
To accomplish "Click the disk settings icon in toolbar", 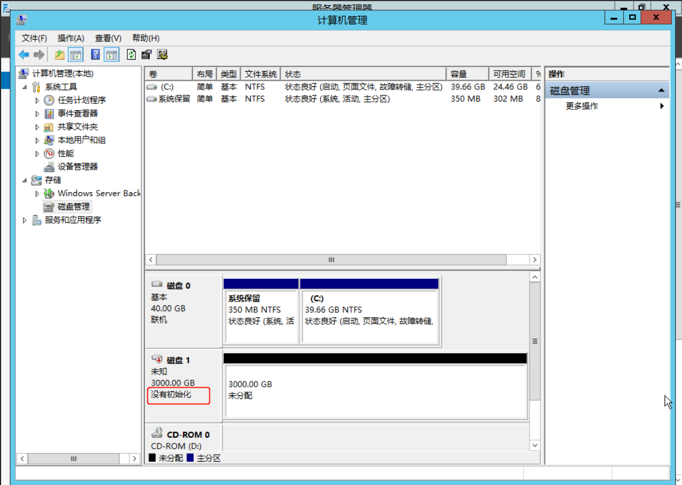I will (163, 55).
